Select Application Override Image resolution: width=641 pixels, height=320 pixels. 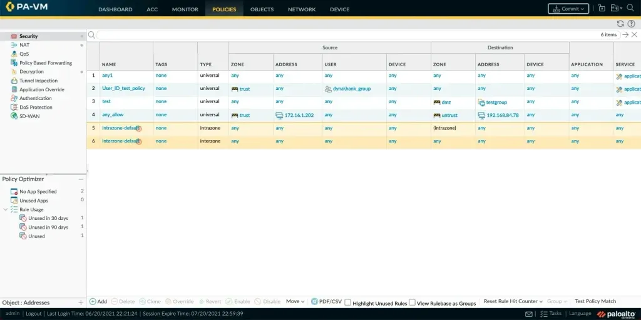tap(42, 89)
